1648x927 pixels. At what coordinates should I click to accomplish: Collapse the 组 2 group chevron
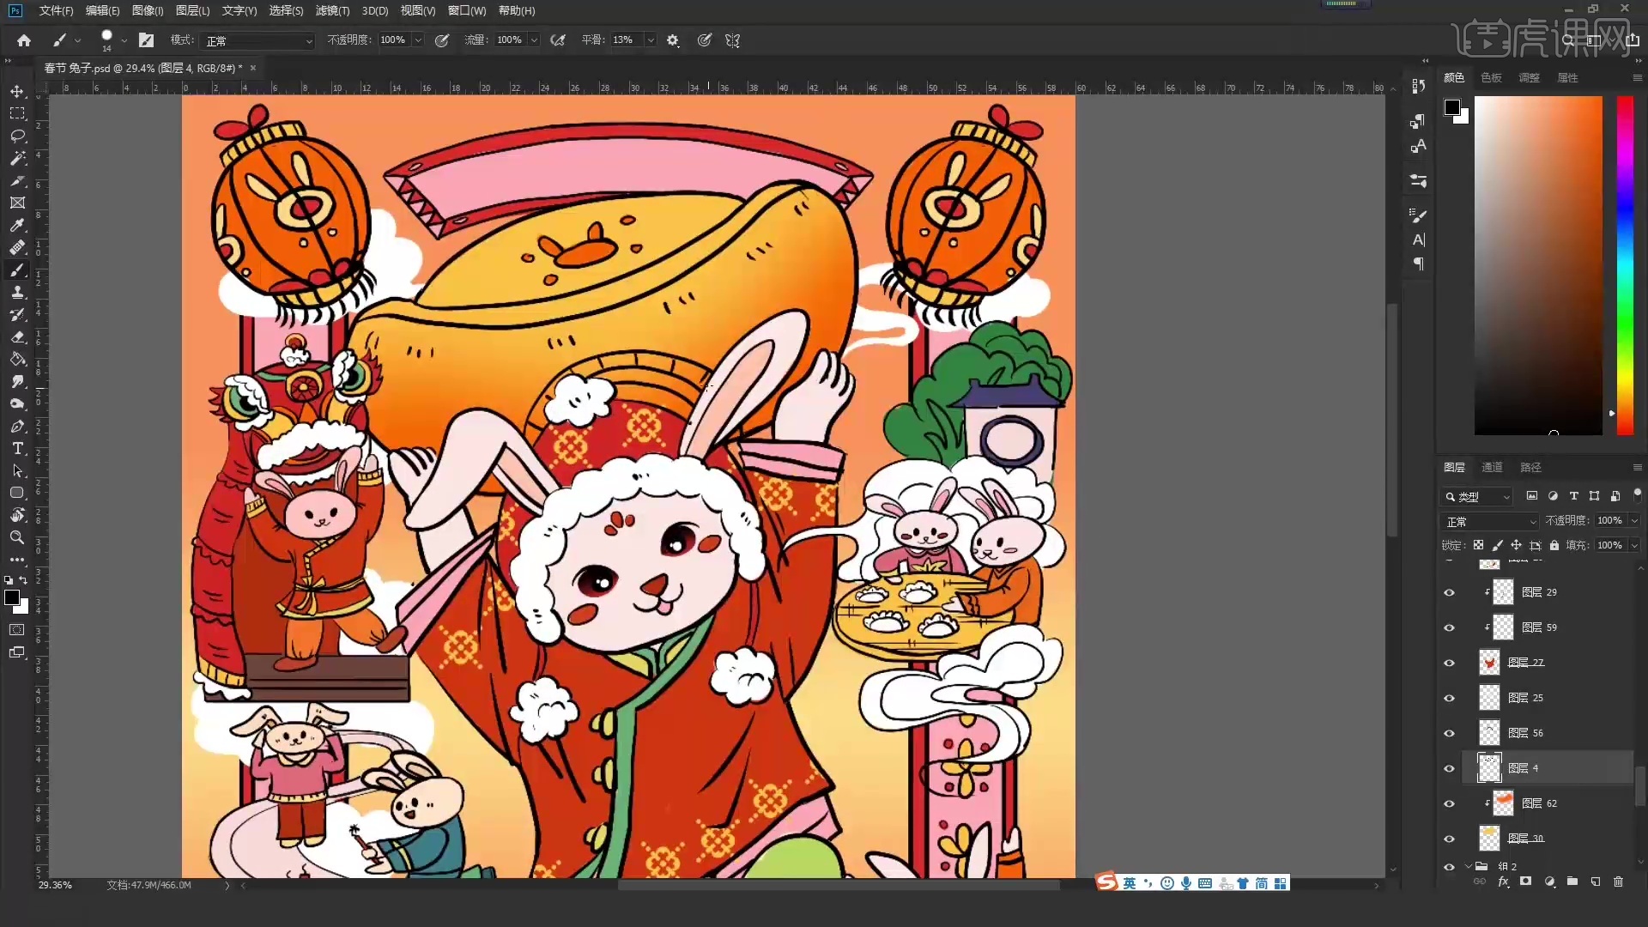[x=1469, y=866]
